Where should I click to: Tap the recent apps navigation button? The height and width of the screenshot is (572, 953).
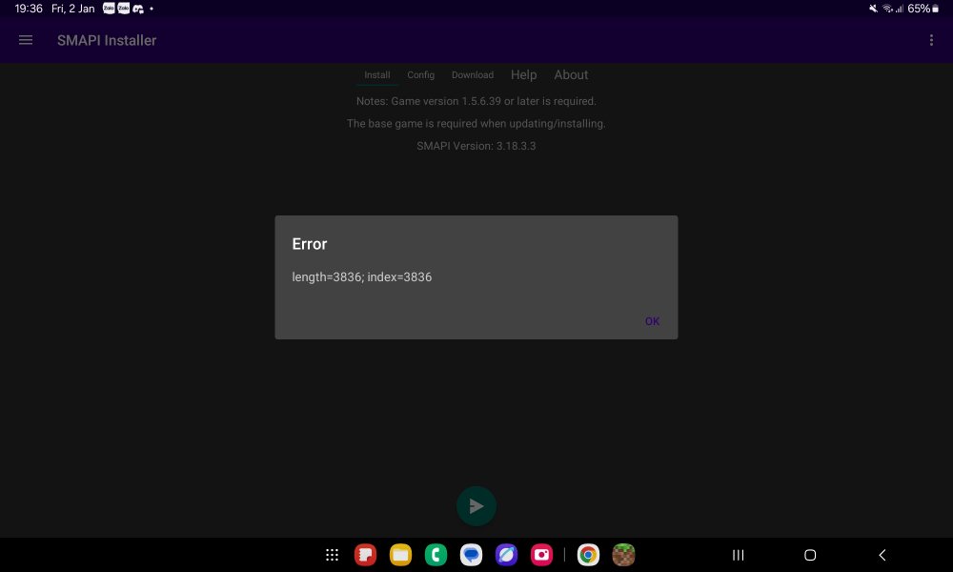(x=738, y=555)
